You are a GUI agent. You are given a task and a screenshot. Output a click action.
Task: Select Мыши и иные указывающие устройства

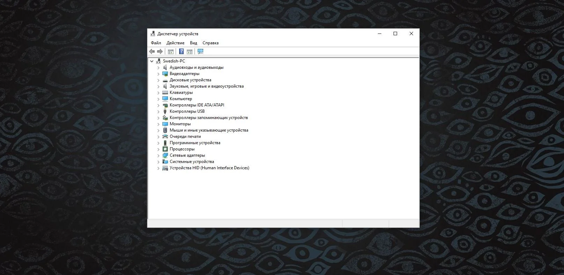click(x=209, y=130)
